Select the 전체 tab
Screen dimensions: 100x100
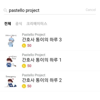(8, 24)
